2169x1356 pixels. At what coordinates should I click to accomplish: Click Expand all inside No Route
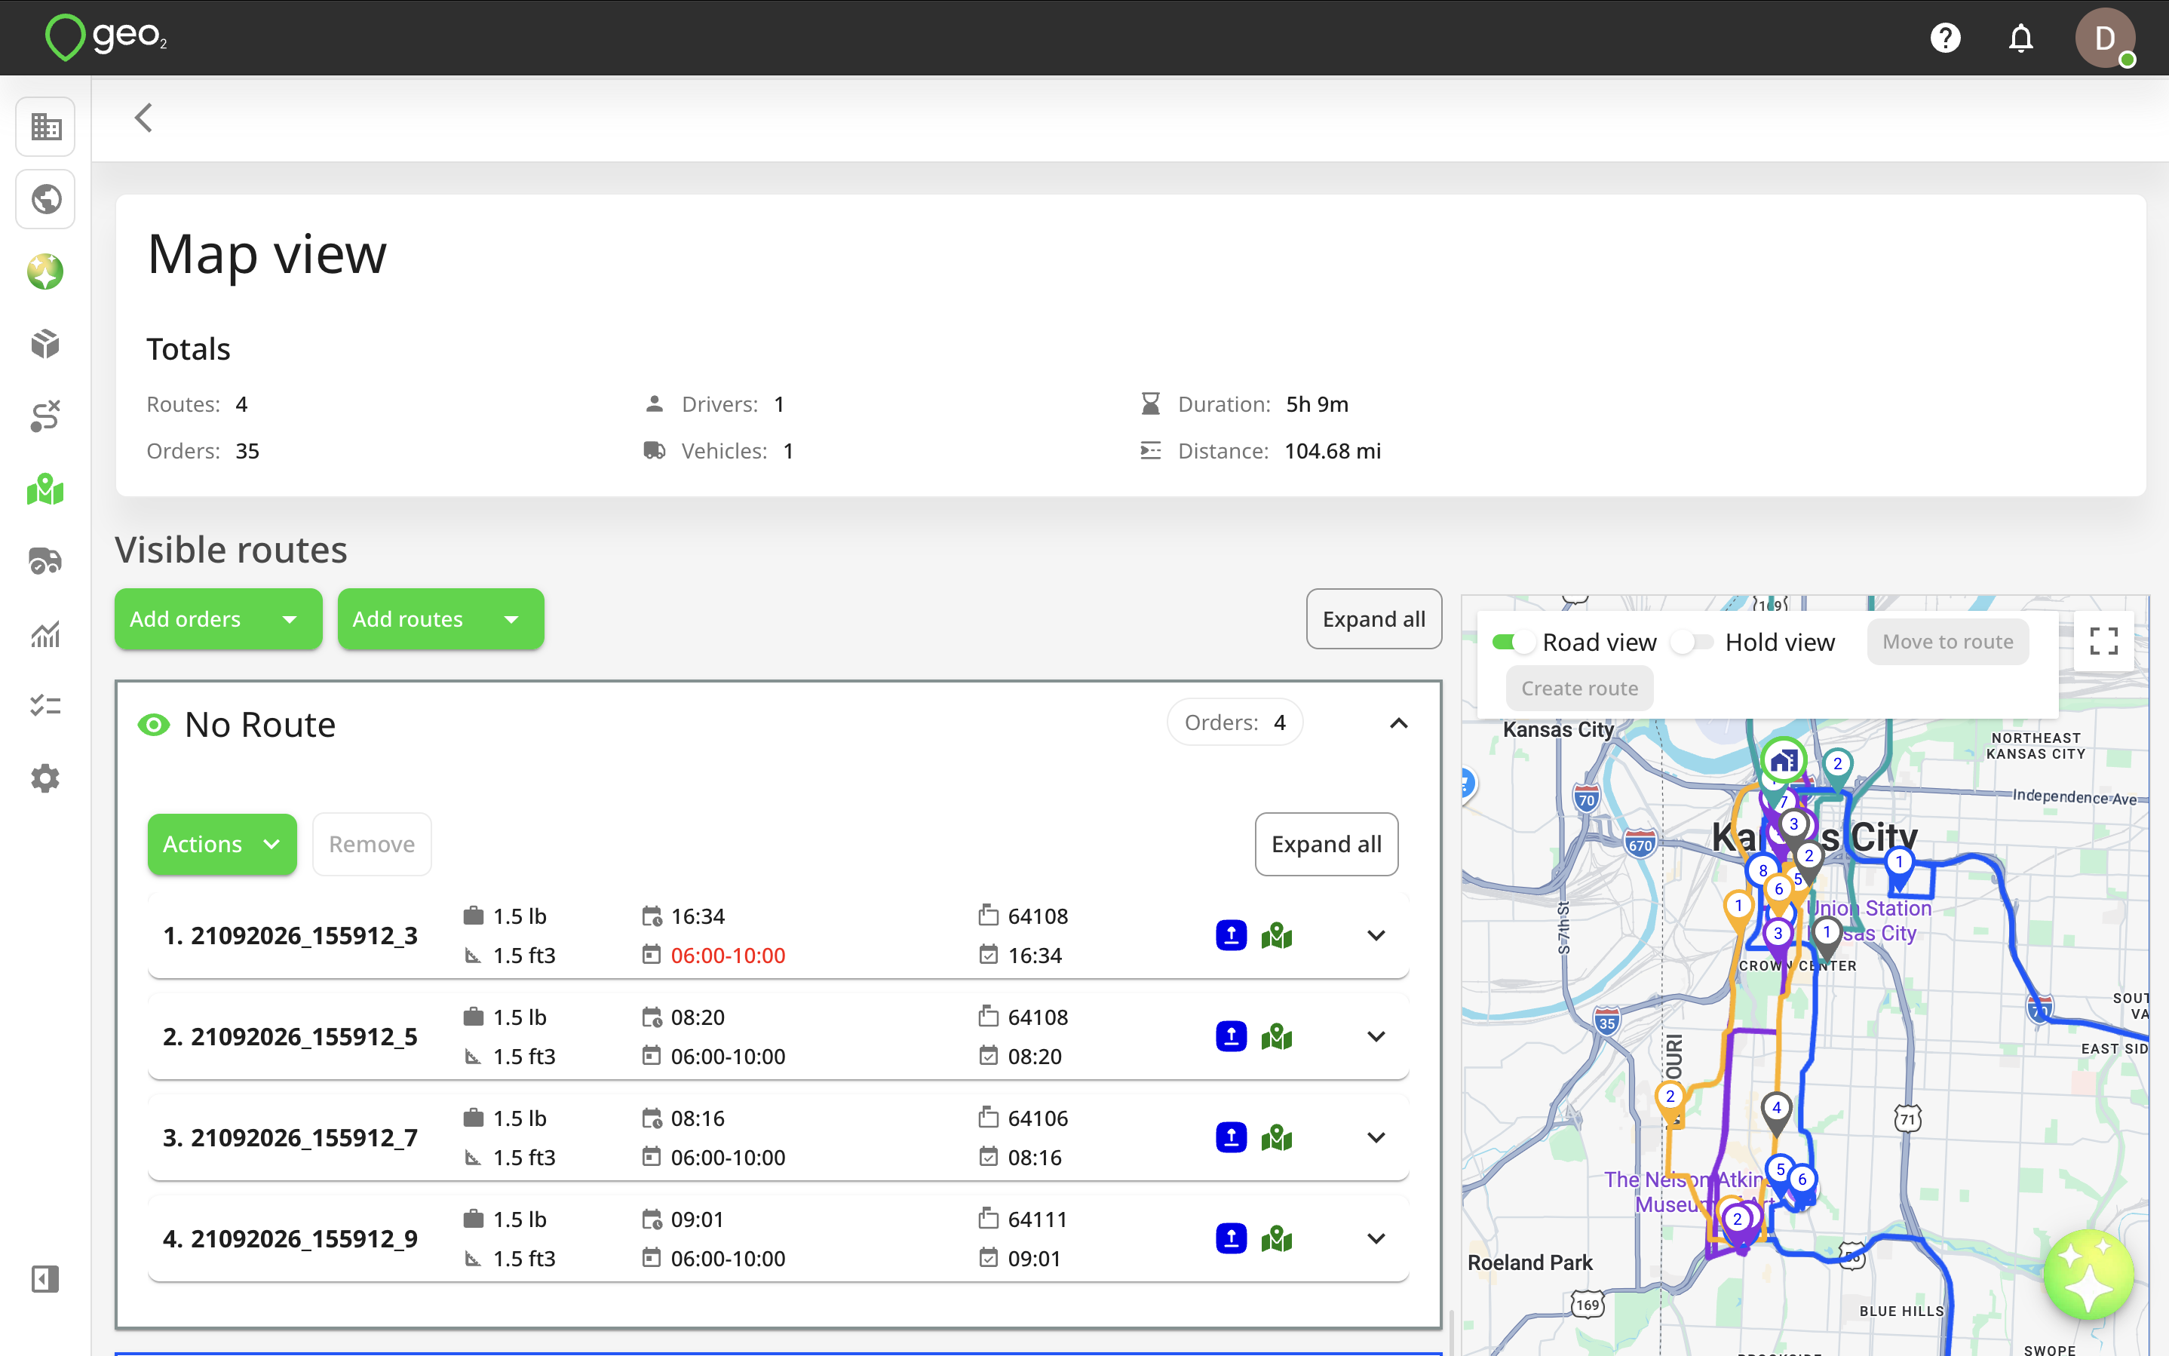[x=1326, y=844]
